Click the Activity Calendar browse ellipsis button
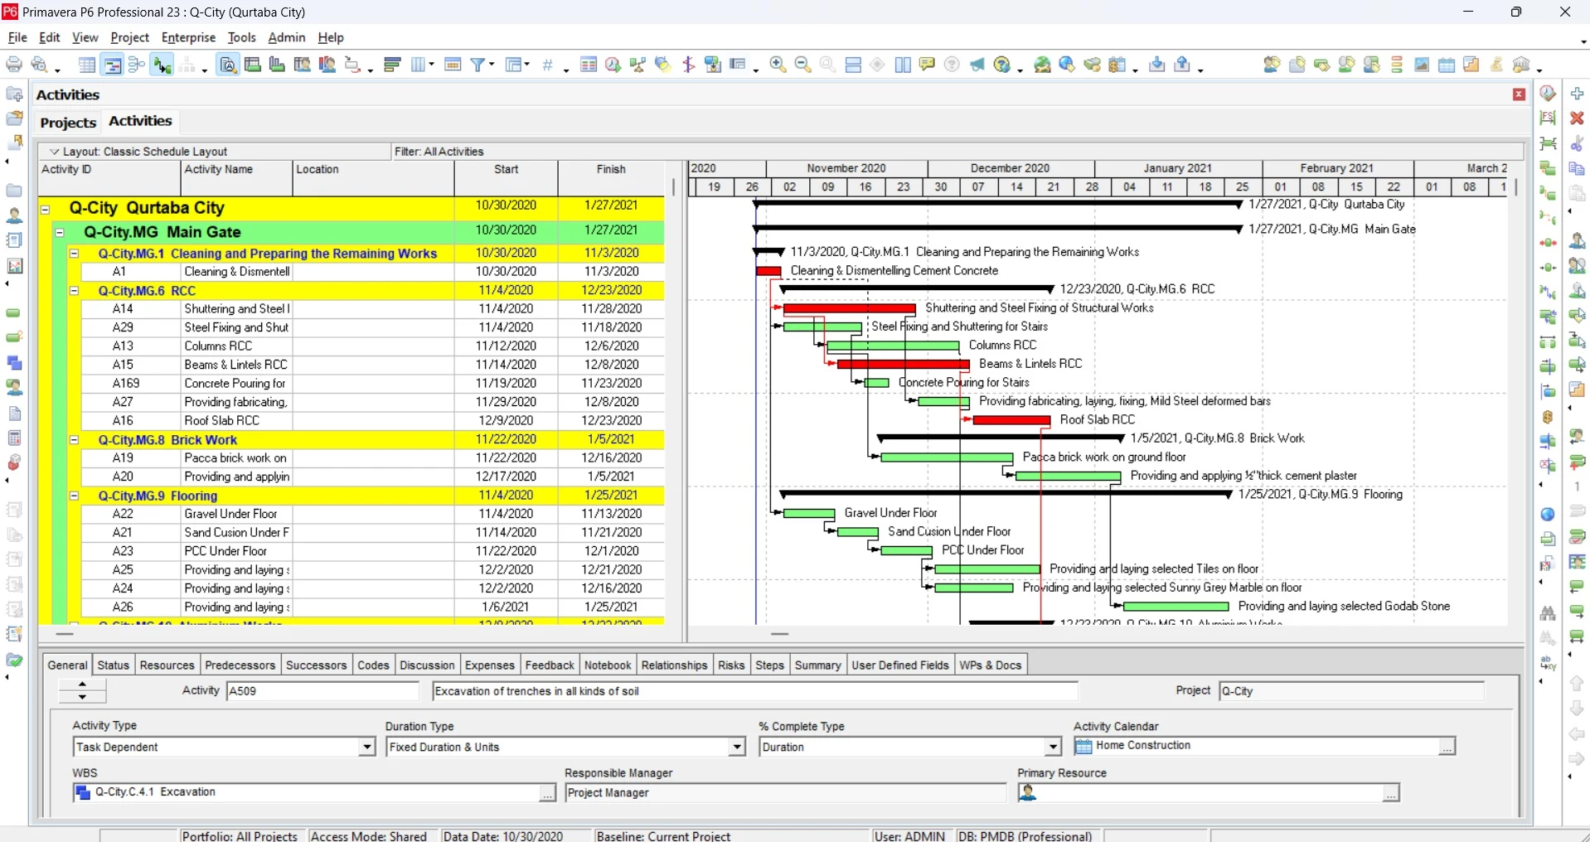The width and height of the screenshot is (1590, 842). point(1447,747)
